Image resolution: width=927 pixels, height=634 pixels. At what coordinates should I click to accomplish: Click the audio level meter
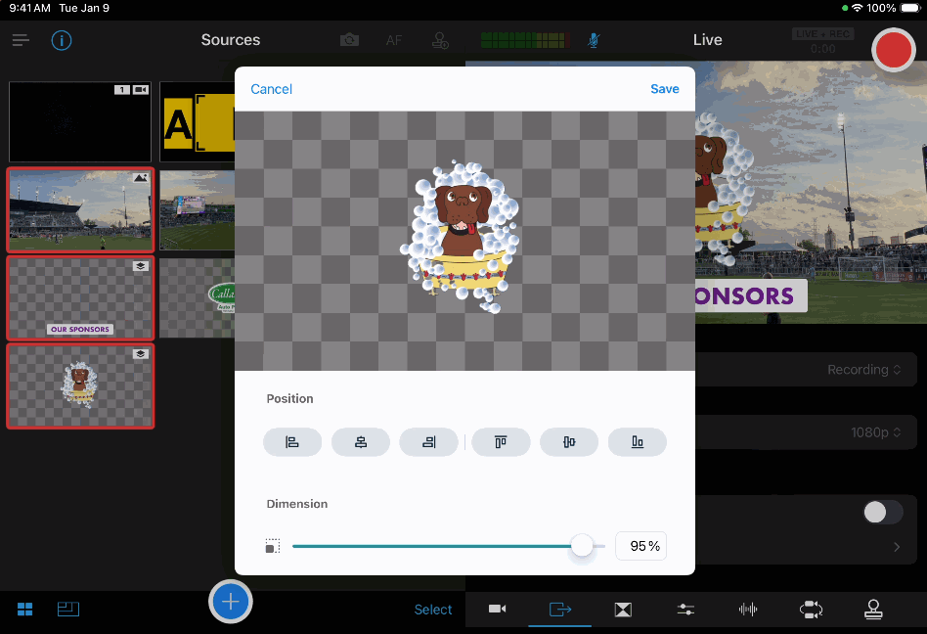[x=525, y=40]
